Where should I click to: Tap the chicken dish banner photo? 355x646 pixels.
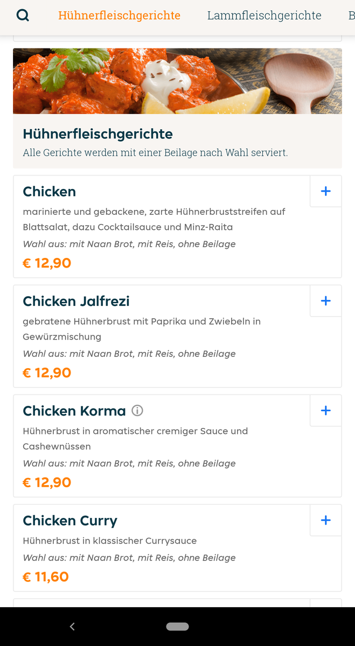click(x=177, y=81)
